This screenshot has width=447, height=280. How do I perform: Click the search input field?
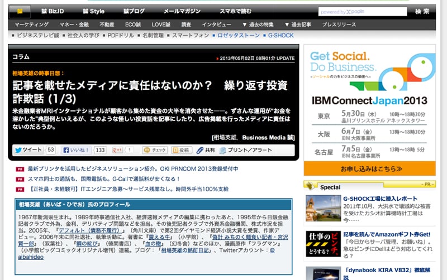[x=362, y=11]
